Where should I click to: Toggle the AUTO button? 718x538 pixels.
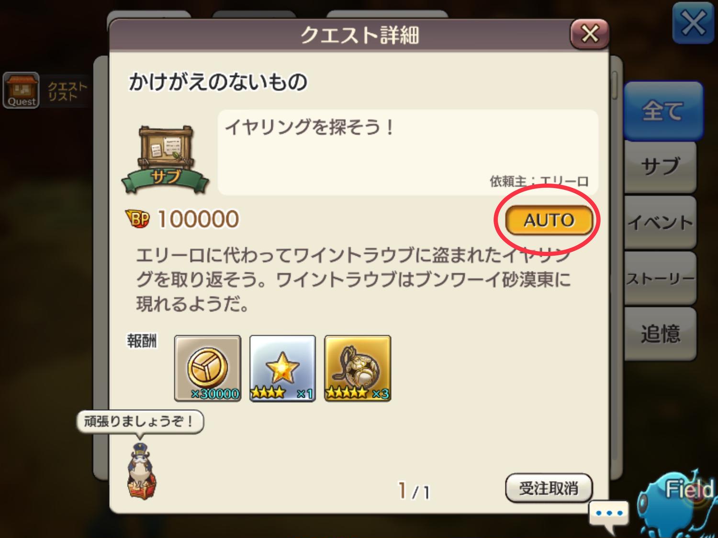pos(549,220)
